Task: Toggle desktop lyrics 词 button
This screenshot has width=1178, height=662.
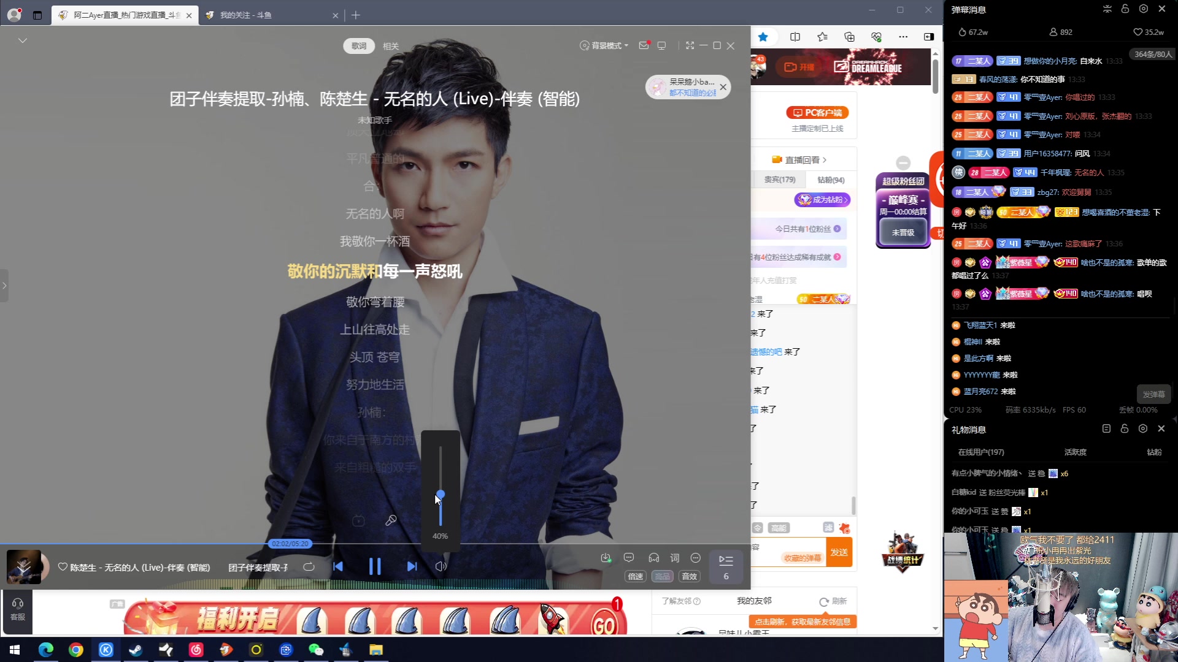Action: [x=675, y=558]
